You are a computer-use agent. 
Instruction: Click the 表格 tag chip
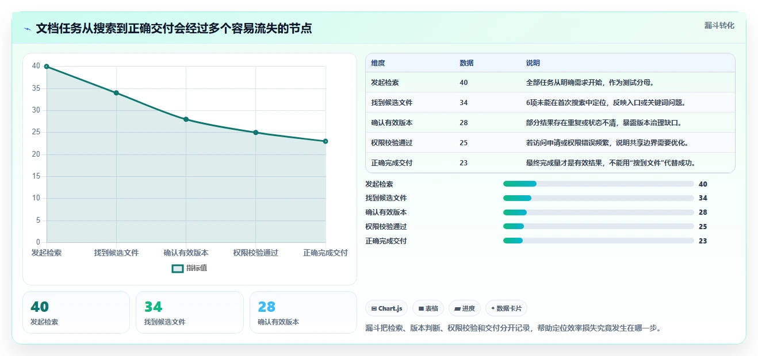click(428, 308)
